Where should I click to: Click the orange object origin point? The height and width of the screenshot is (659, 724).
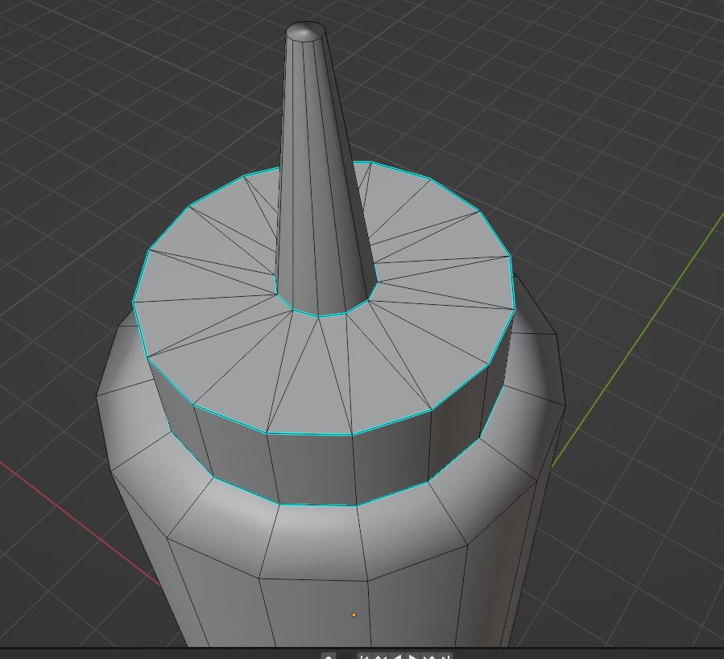(x=354, y=615)
